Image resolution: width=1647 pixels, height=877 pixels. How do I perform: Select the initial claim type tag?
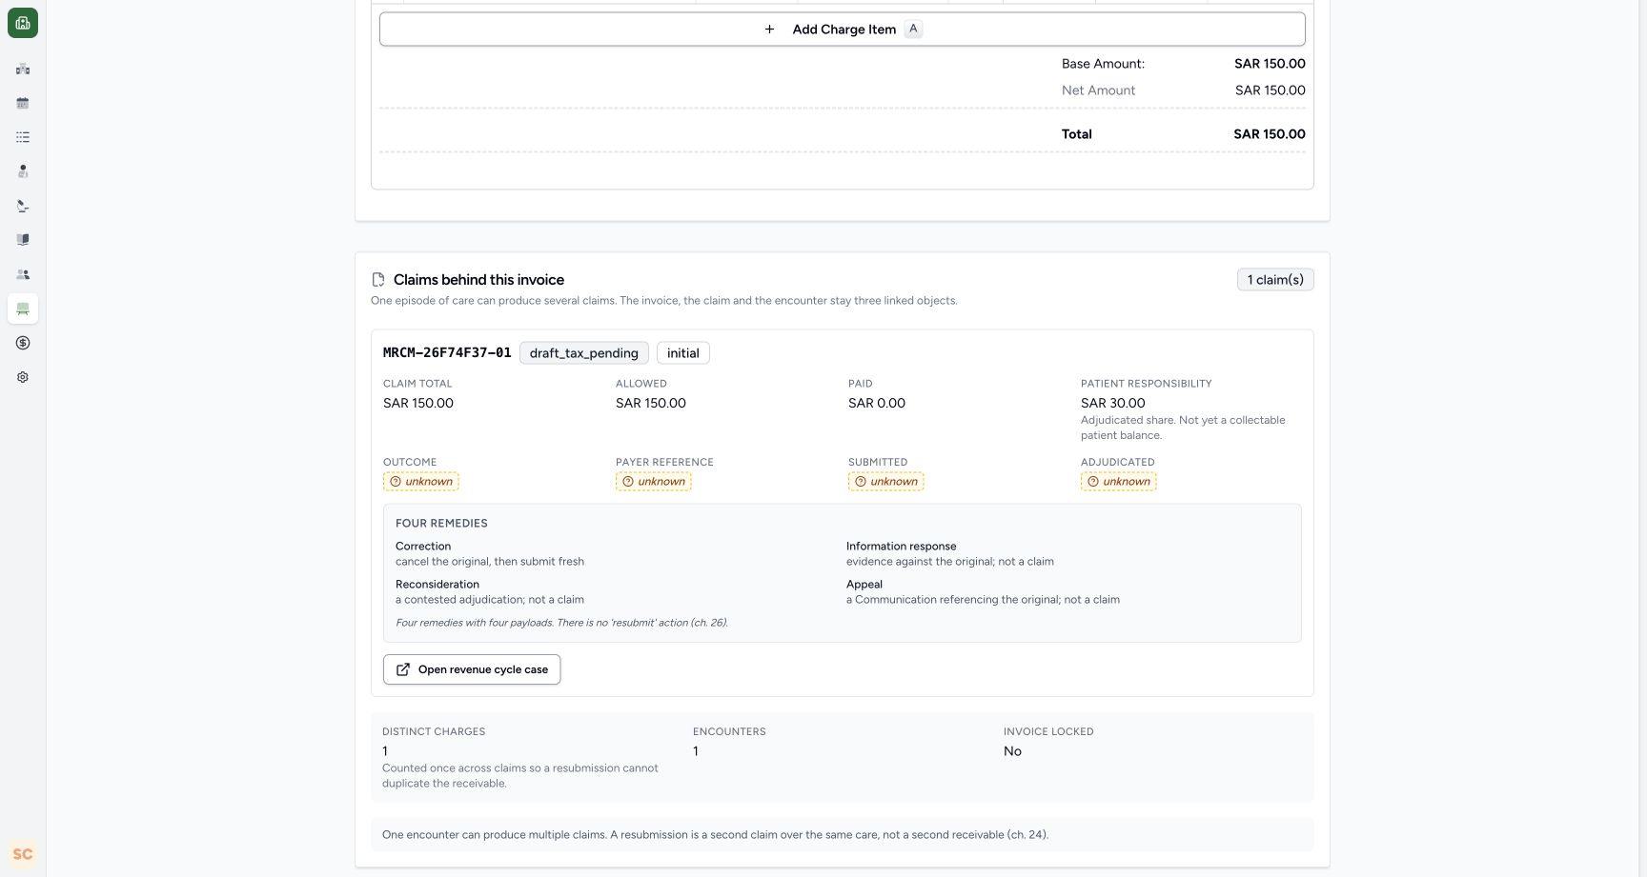click(x=683, y=353)
